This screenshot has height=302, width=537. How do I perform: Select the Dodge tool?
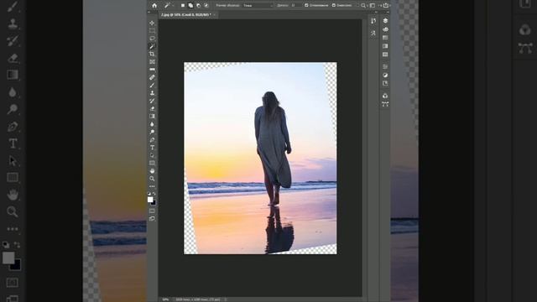tap(152, 132)
